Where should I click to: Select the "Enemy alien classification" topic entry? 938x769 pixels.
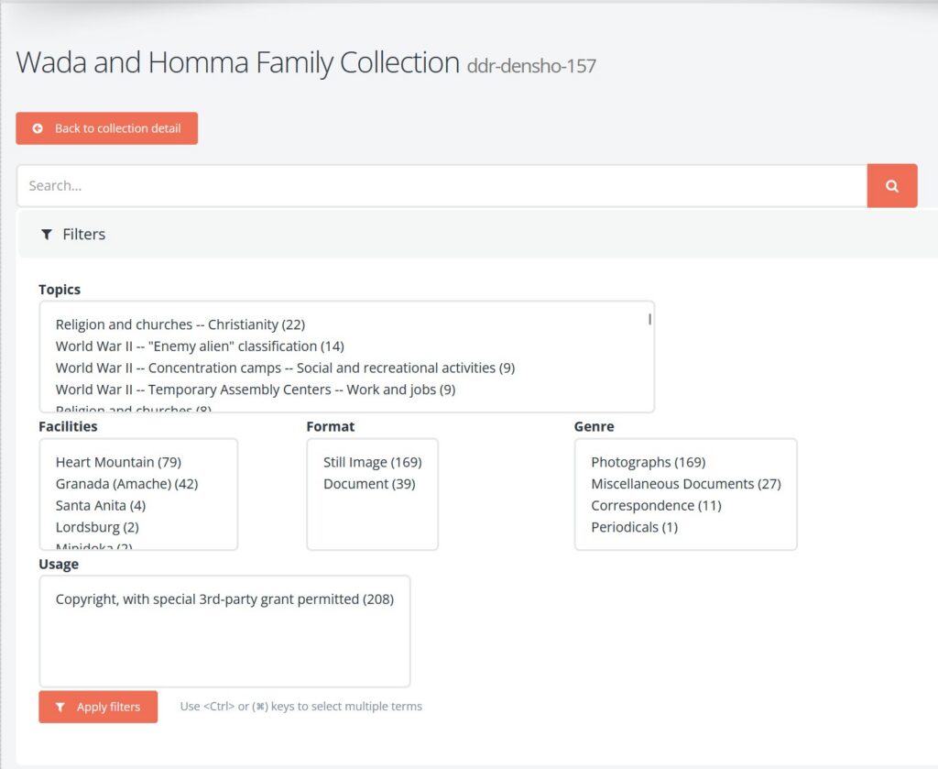pyautogui.click(x=200, y=346)
